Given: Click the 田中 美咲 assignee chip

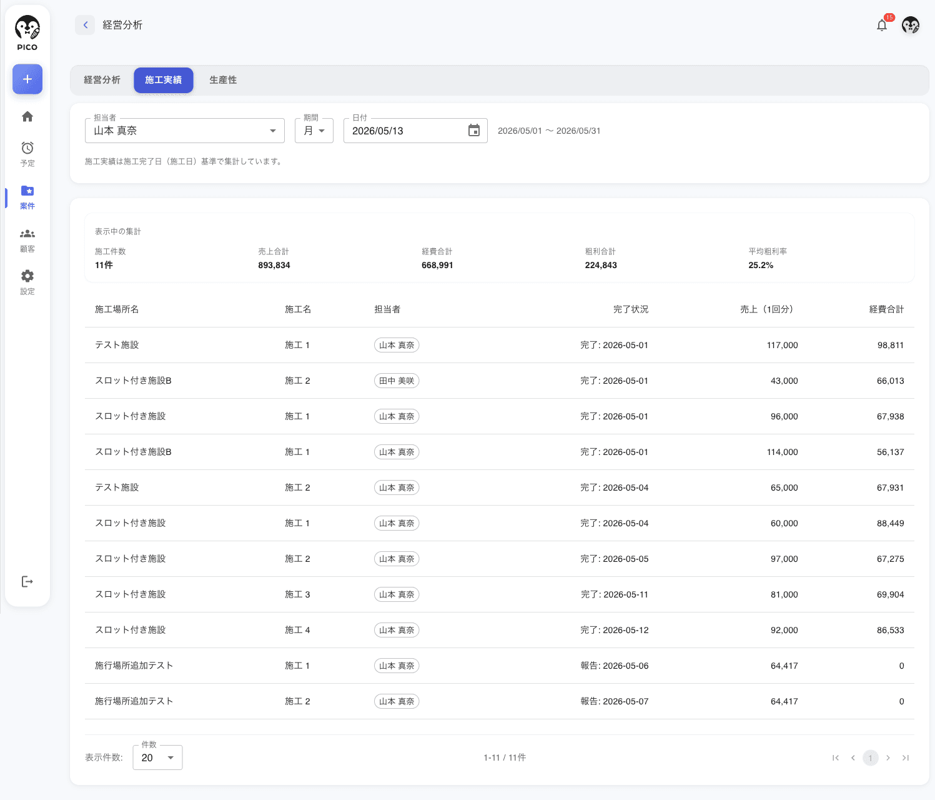Looking at the screenshot, I should pyautogui.click(x=397, y=381).
